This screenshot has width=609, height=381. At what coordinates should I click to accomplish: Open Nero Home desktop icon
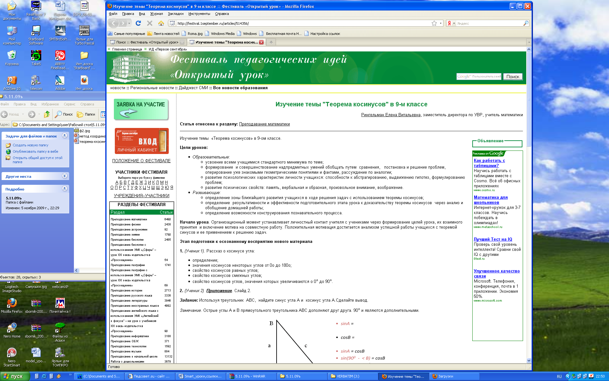tap(12, 330)
